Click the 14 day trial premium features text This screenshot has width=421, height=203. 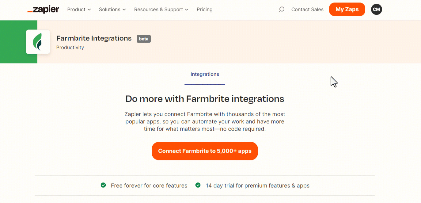tap(257, 186)
